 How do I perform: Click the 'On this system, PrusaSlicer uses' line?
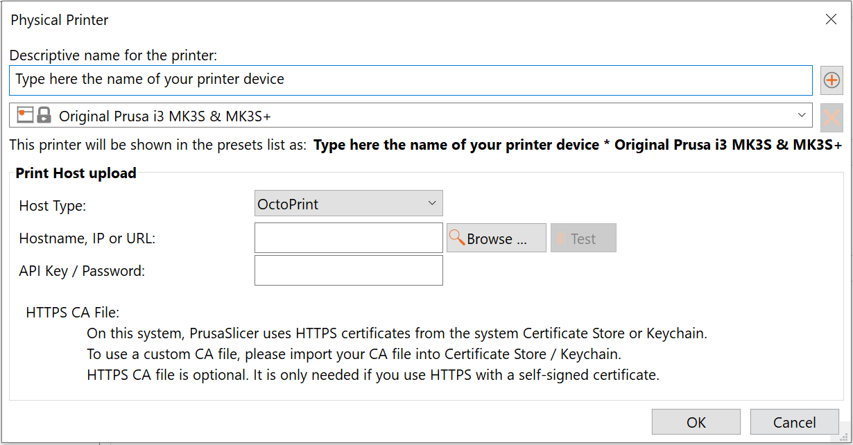(397, 333)
